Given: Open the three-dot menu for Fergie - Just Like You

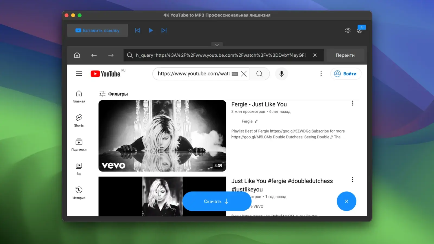Looking at the screenshot, I should [352, 103].
